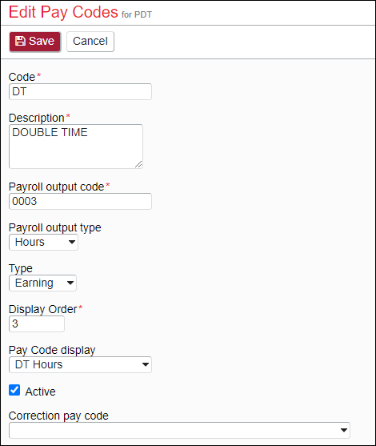Click the arrow of the Hours dropdown

[72, 242]
